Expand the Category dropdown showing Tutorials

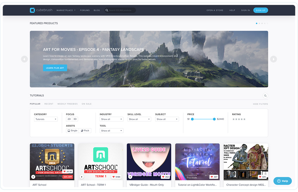46,119
